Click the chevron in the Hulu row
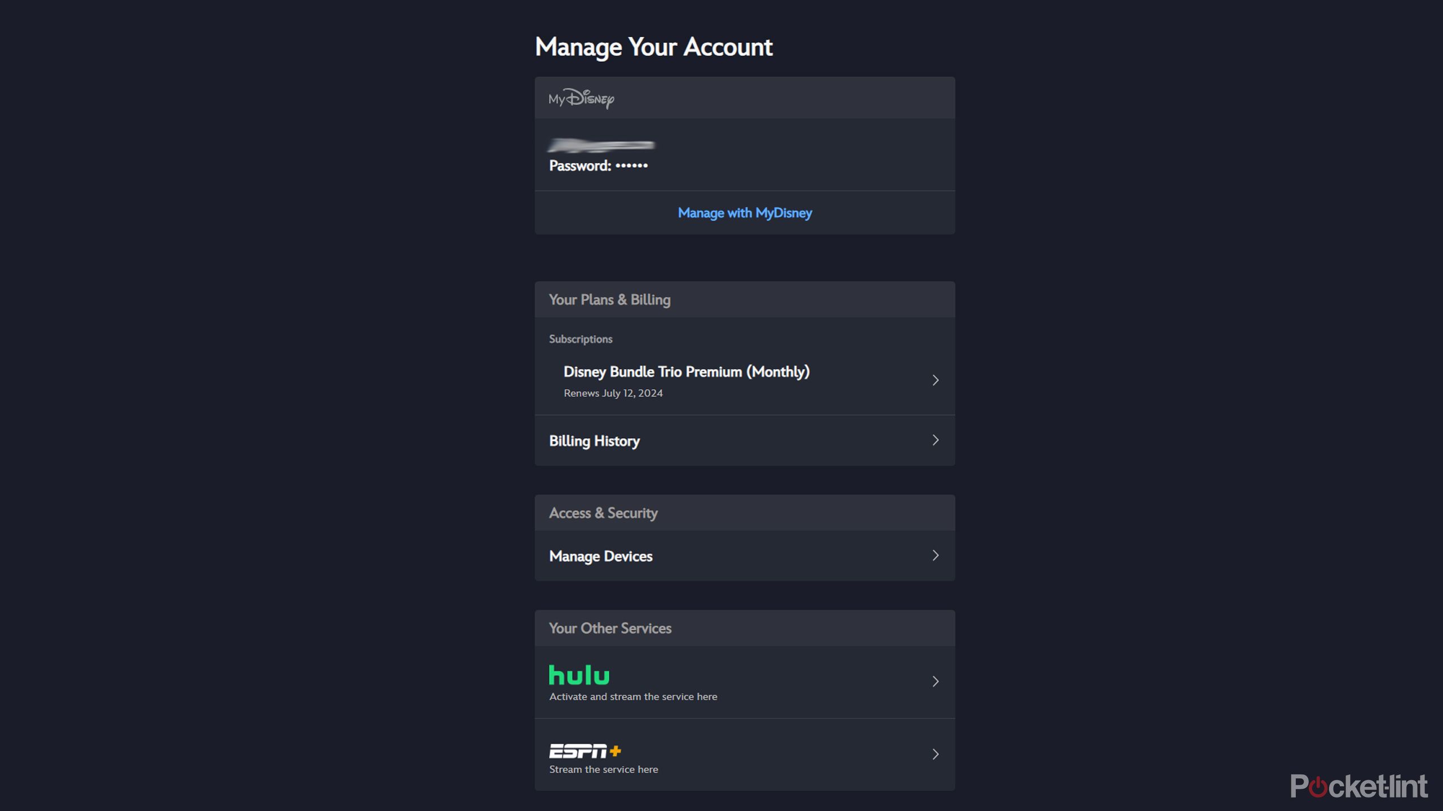This screenshot has width=1443, height=811. [x=935, y=682]
